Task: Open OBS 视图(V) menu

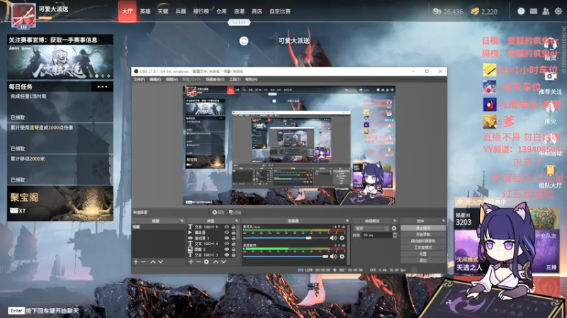Action: coord(172,79)
